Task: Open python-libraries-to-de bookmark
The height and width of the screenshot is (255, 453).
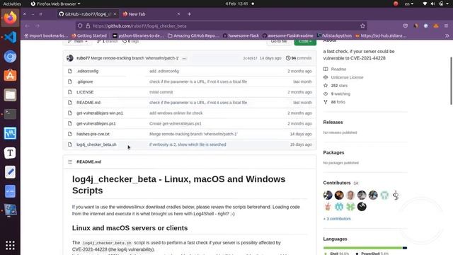Action: coord(138,35)
